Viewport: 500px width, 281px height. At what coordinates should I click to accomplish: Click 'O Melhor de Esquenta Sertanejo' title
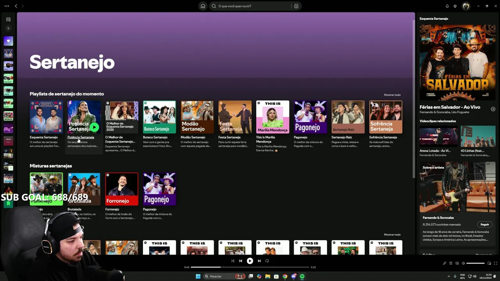pyautogui.click(x=120, y=139)
